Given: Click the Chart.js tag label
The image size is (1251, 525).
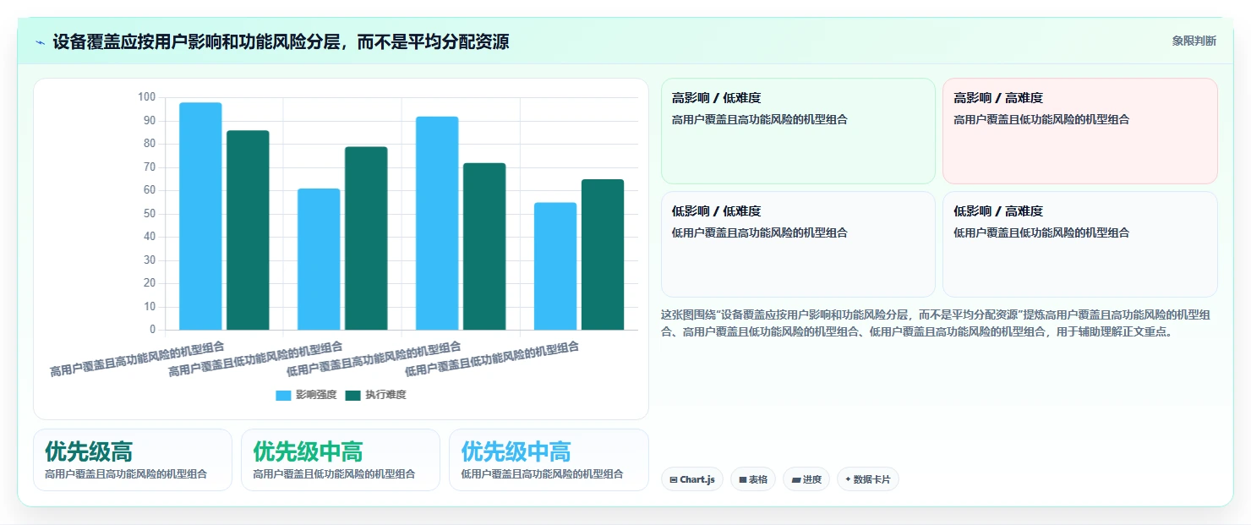Looking at the screenshot, I should coord(697,480).
